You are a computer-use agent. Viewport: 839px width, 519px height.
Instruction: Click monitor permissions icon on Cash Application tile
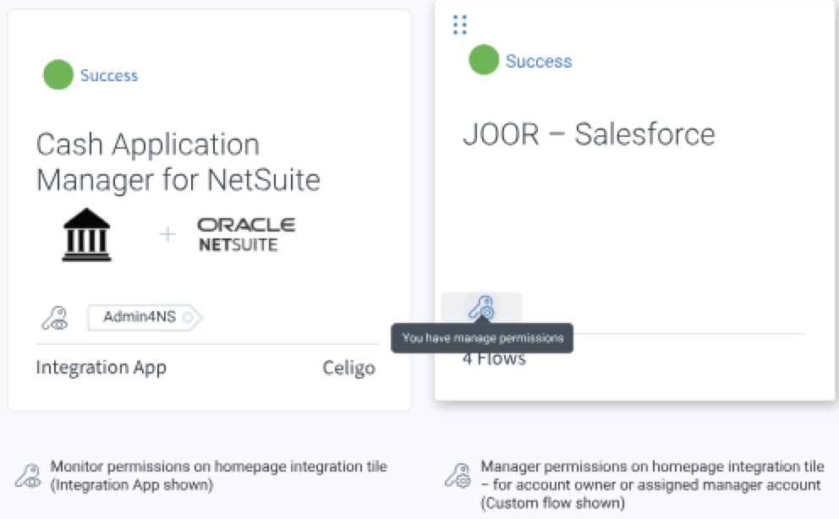pyautogui.click(x=55, y=318)
